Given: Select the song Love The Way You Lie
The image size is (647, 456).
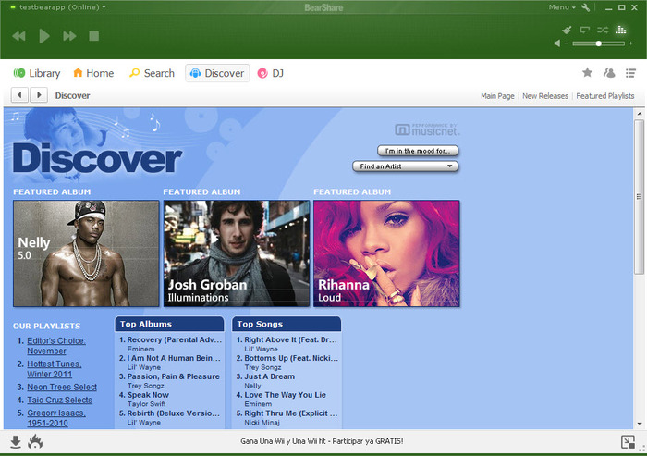Looking at the screenshot, I should (x=285, y=395).
